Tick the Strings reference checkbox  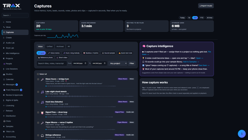coord(38,135)
